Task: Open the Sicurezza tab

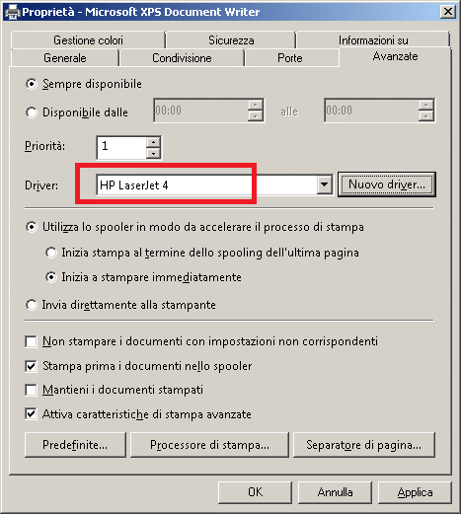Action: [x=231, y=40]
